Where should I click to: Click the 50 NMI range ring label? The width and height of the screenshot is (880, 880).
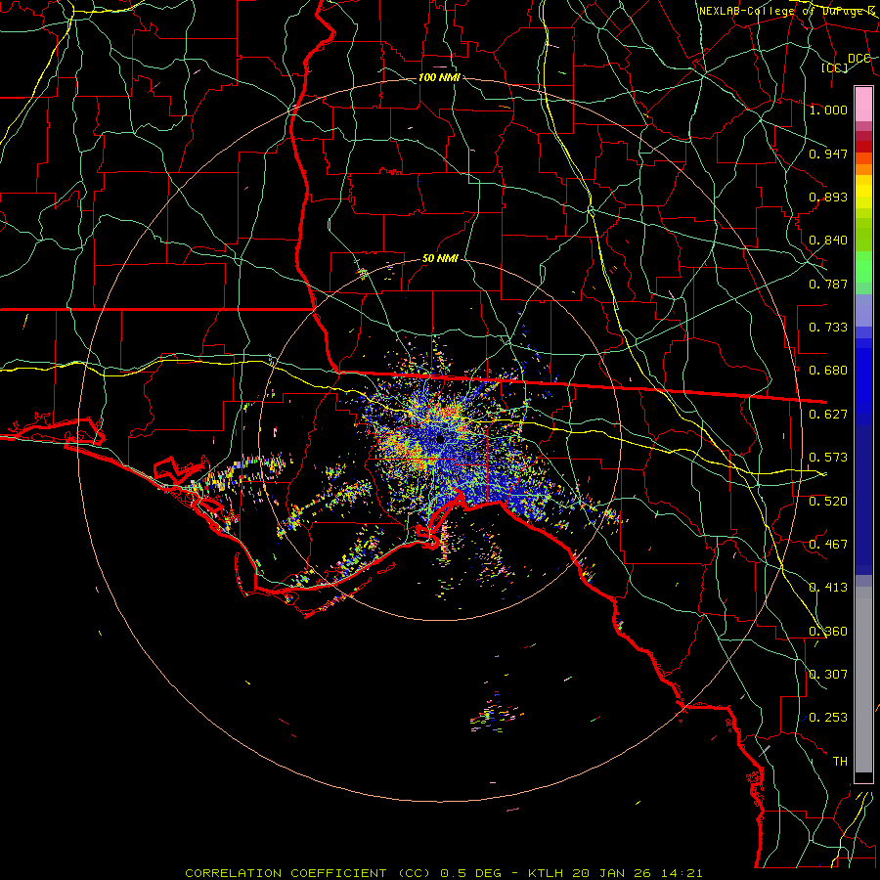440,259
